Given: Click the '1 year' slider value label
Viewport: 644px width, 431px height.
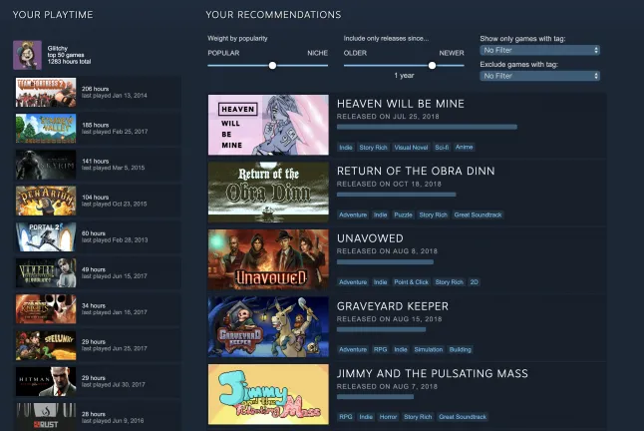Looking at the screenshot, I should tap(404, 76).
